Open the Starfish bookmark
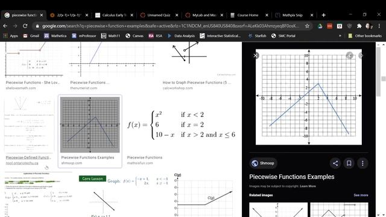The height and width of the screenshot is (217, 386). (257, 36)
